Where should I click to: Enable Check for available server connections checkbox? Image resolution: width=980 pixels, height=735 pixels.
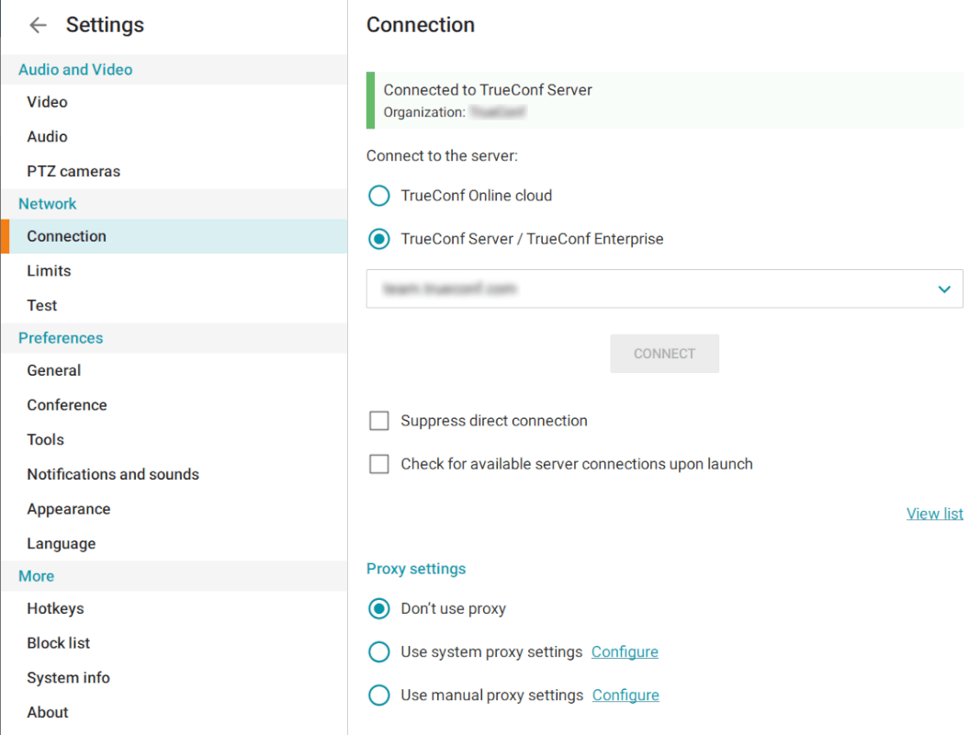378,464
